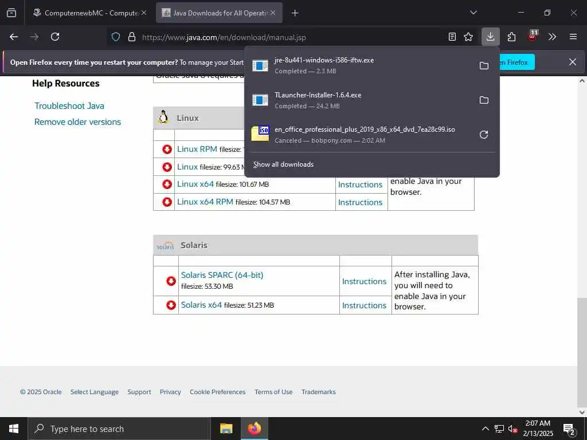Open the extensions puzzle icon
This screenshot has width=587, height=440.
pyautogui.click(x=511, y=37)
